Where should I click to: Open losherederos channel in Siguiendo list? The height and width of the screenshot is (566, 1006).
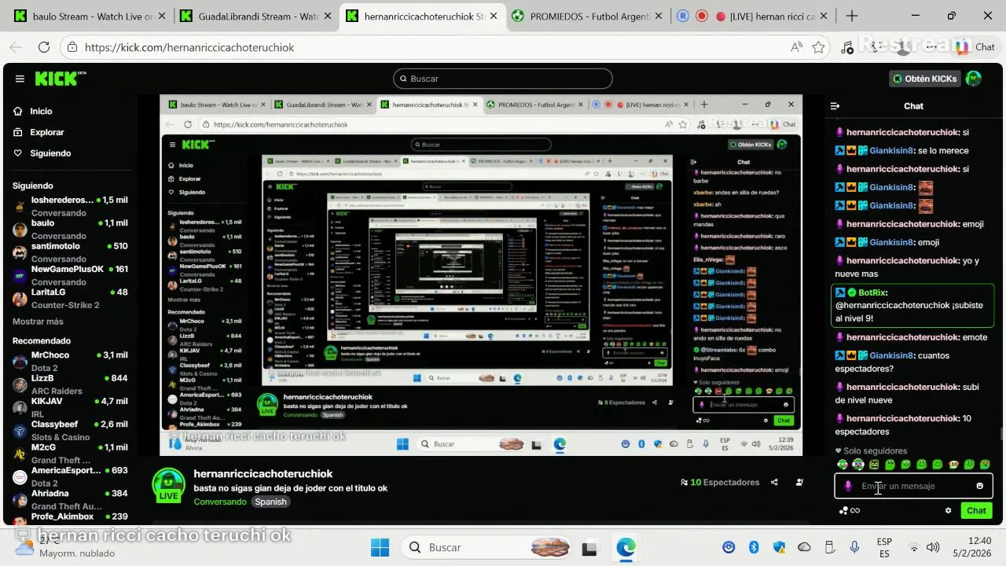click(x=71, y=206)
